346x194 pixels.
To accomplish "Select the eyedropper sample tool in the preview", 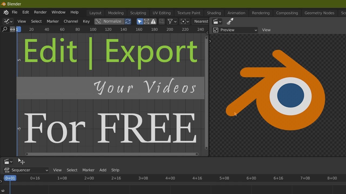I will (x=230, y=21).
